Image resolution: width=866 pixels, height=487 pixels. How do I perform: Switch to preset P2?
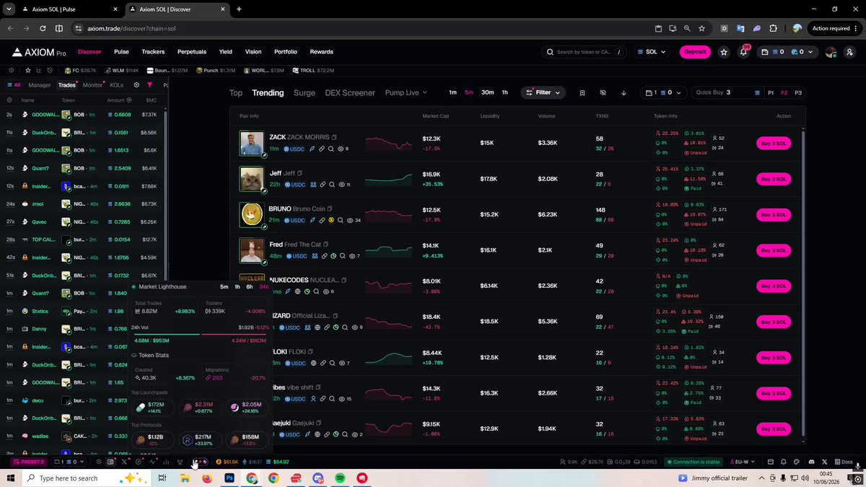coord(784,93)
